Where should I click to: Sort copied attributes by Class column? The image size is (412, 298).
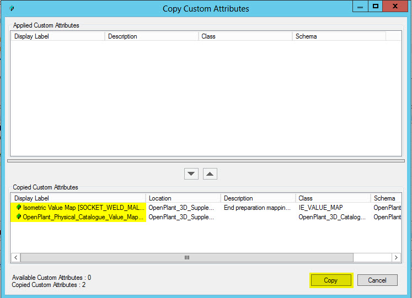pyautogui.click(x=333, y=198)
